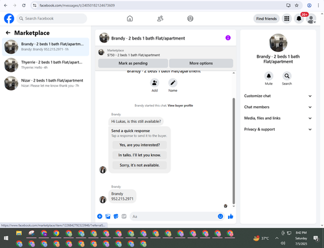Viewport: 324px width, 248px height.
Task: Open the Notifications bell in header
Action: pos(299,19)
